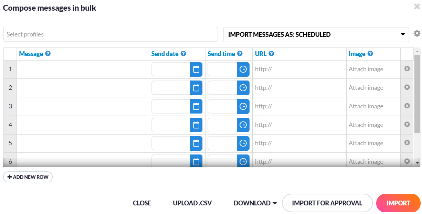Open clock picker for row 3 send time
This screenshot has width=422, height=214.
[243, 106]
